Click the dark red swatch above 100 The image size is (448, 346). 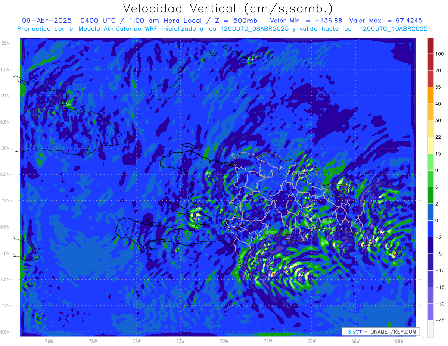pos(430,46)
